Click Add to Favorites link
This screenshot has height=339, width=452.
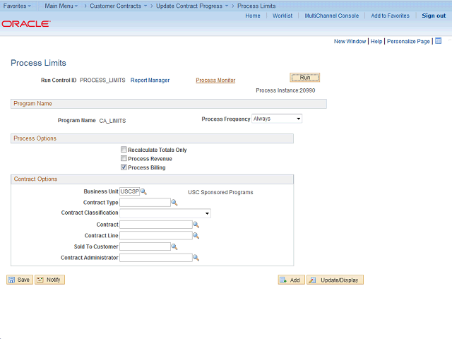tap(390, 16)
